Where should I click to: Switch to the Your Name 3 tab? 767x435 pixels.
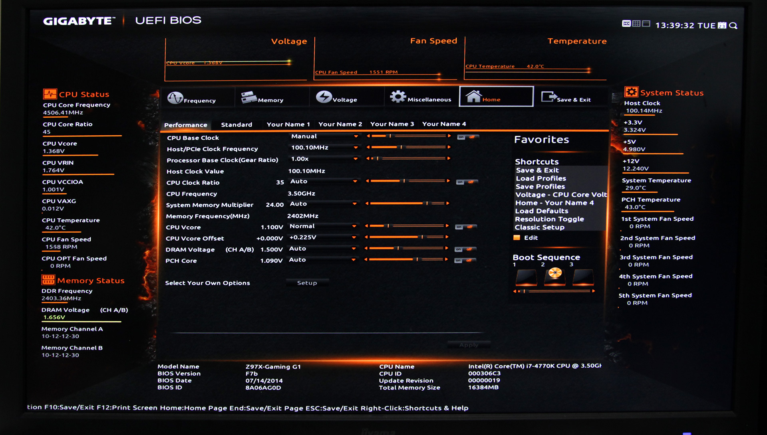pyautogui.click(x=392, y=124)
